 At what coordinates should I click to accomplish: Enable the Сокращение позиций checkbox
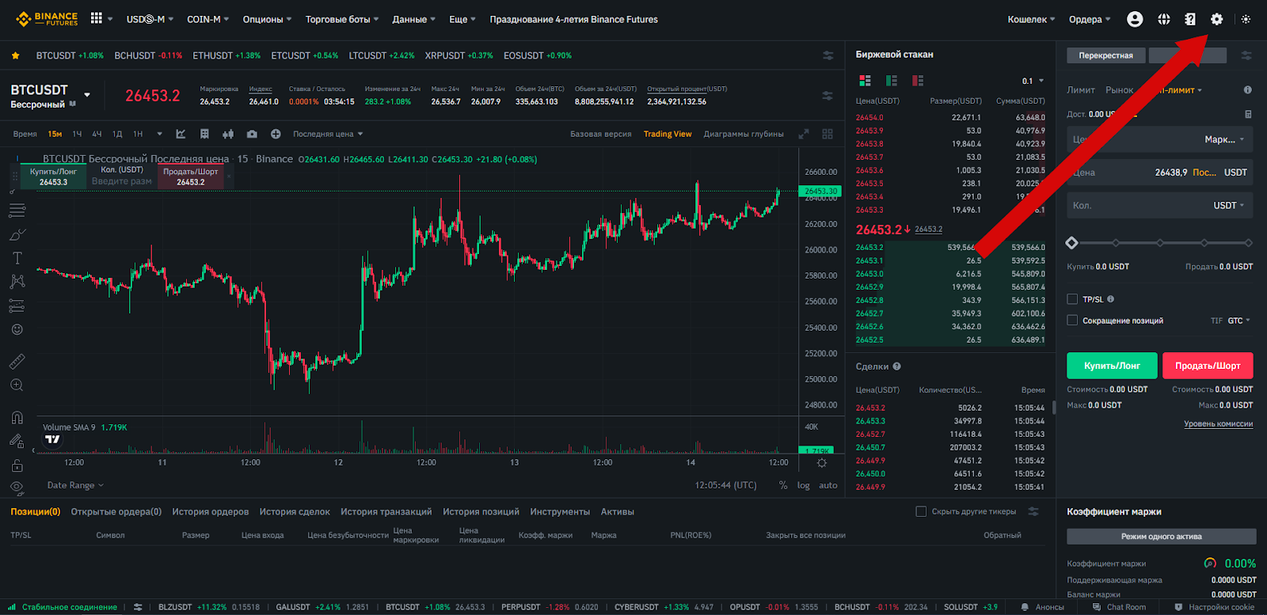point(1072,321)
